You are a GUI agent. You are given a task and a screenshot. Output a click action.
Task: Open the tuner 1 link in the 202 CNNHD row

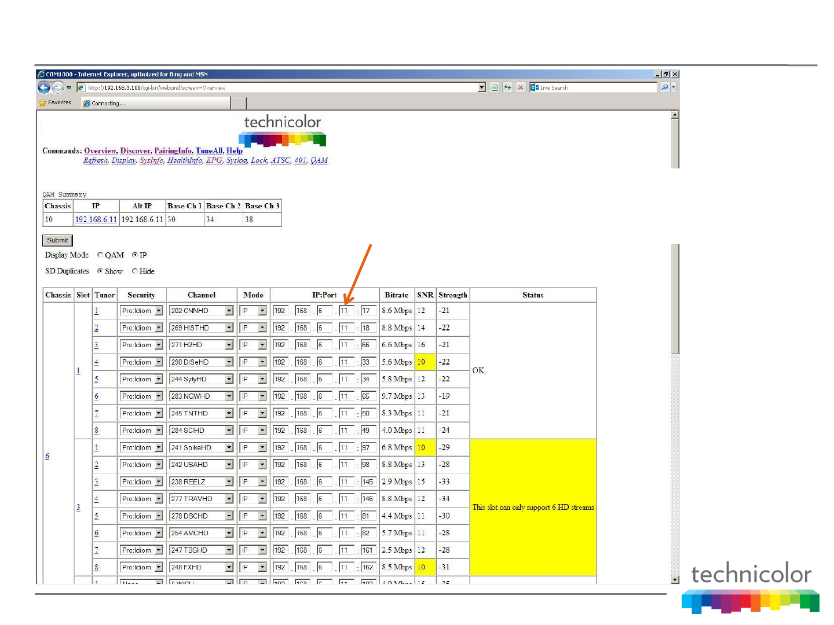96,311
